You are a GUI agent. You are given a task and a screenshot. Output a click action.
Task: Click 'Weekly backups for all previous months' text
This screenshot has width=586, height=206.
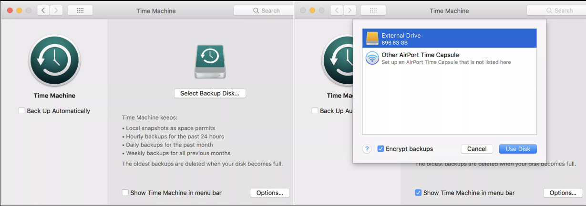coord(178,153)
